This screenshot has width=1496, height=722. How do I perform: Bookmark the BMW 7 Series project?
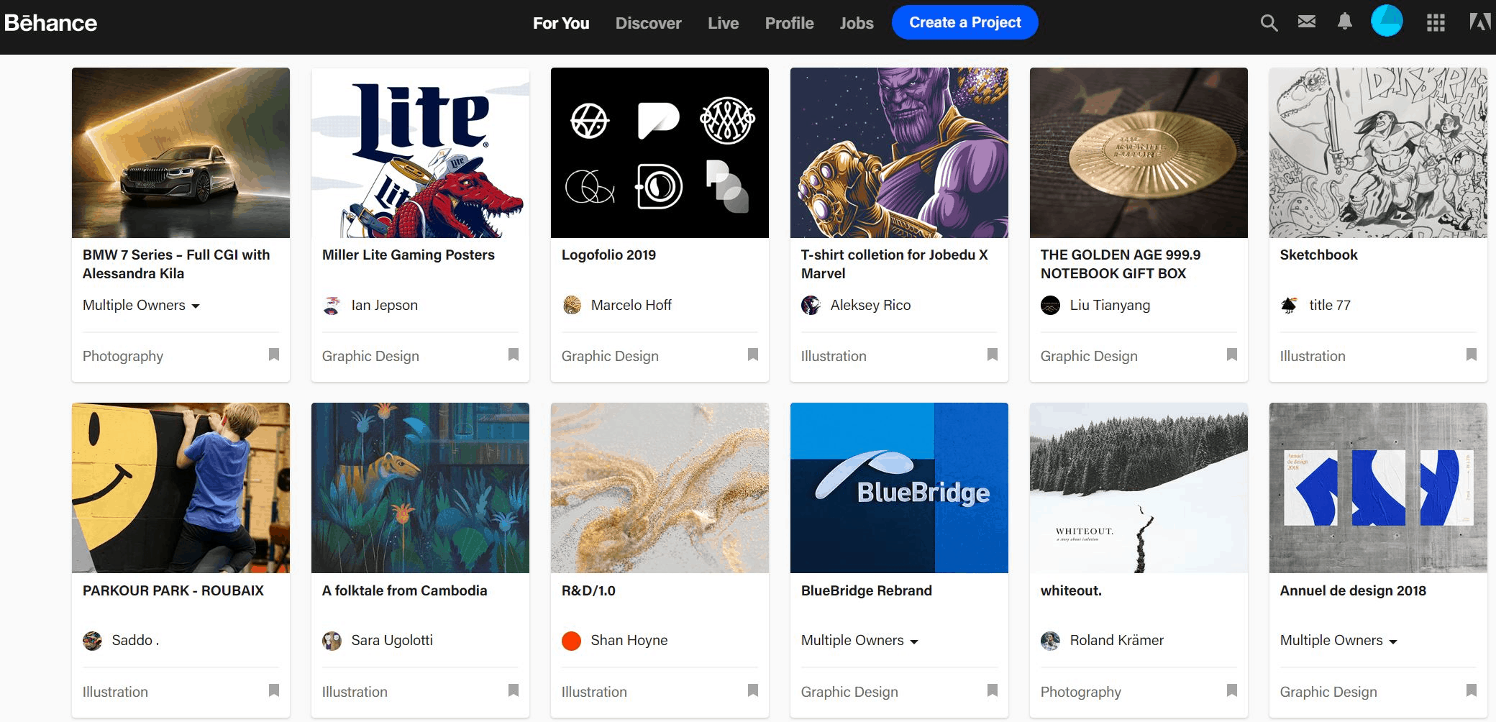[x=274, y=355]
